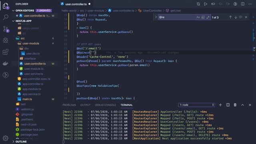256x144 pixels.
Task: Switch to the user.controller.ts editor tab
Action: click(x=76, y=4)
